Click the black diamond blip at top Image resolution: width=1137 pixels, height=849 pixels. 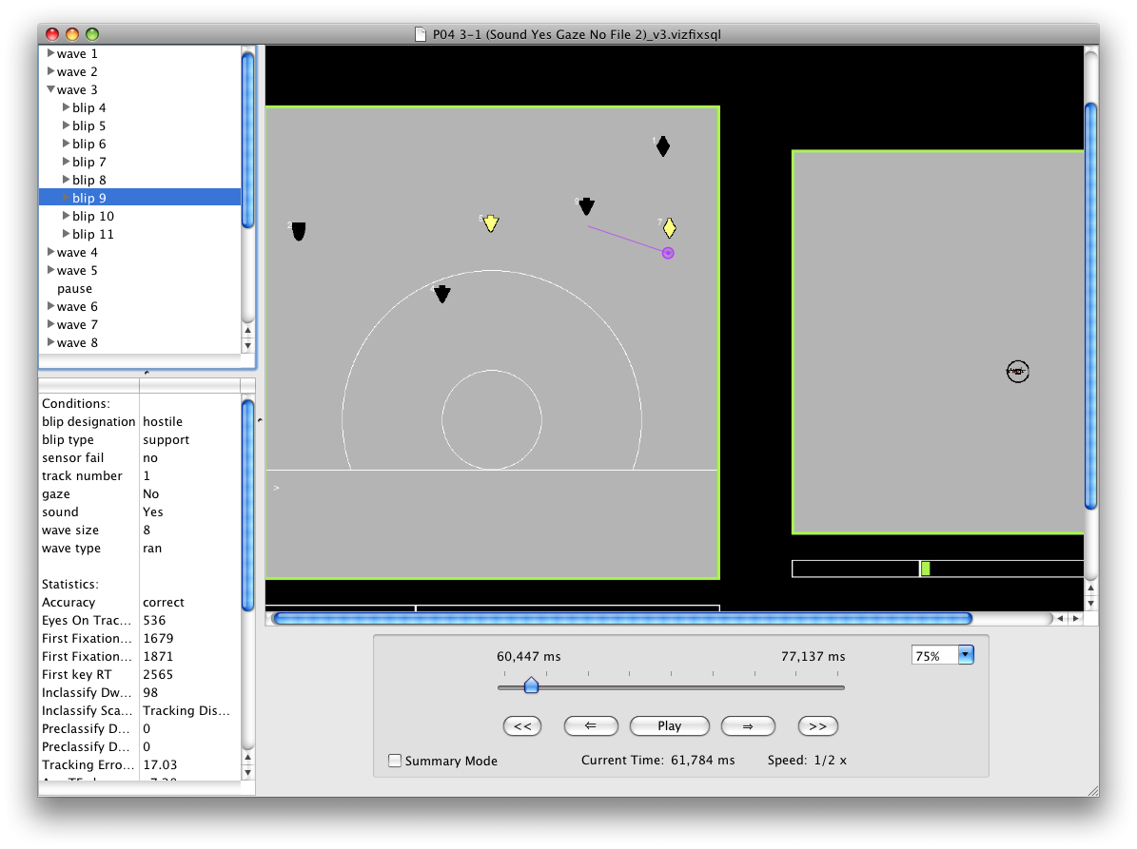coord(663,146)
